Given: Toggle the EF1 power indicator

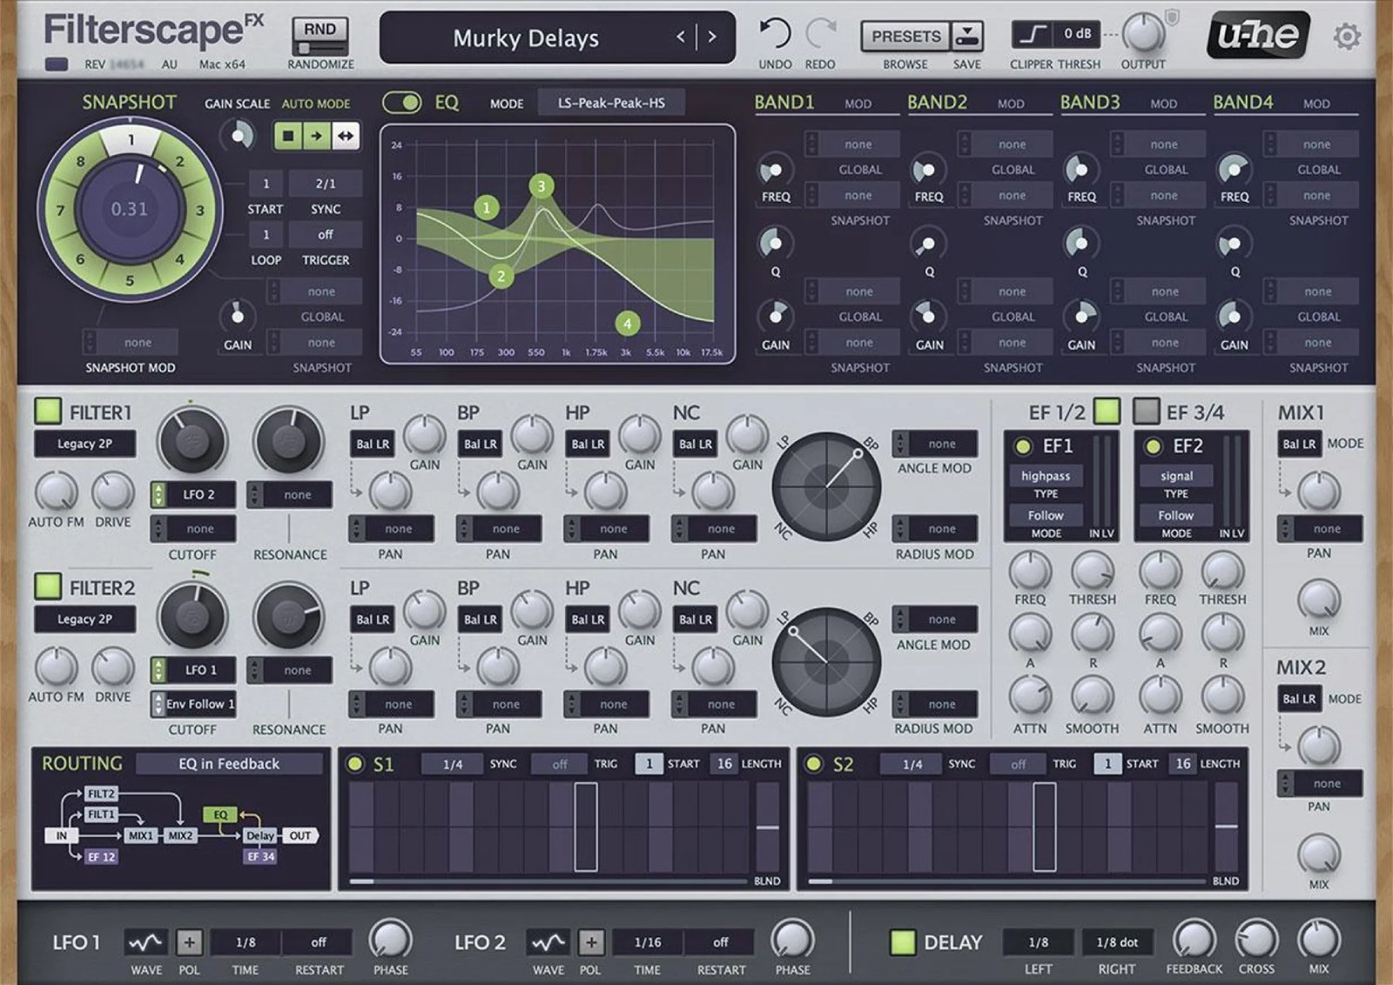Looking at the screenshot, I should (1023, 446).
